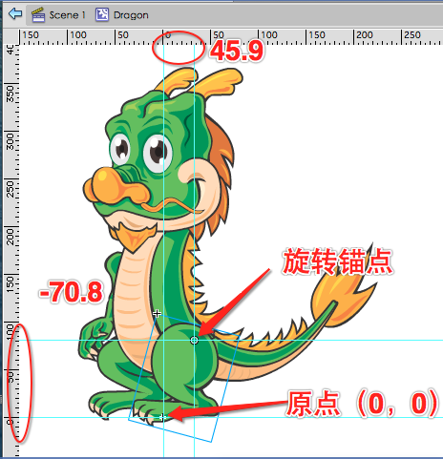This screenshot has height=459, width=443.
Task: Click the back arrow to exit symbol editing
Action: point(15,14)
